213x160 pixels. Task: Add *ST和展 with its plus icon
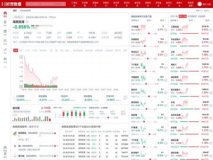tap(166, 30)
